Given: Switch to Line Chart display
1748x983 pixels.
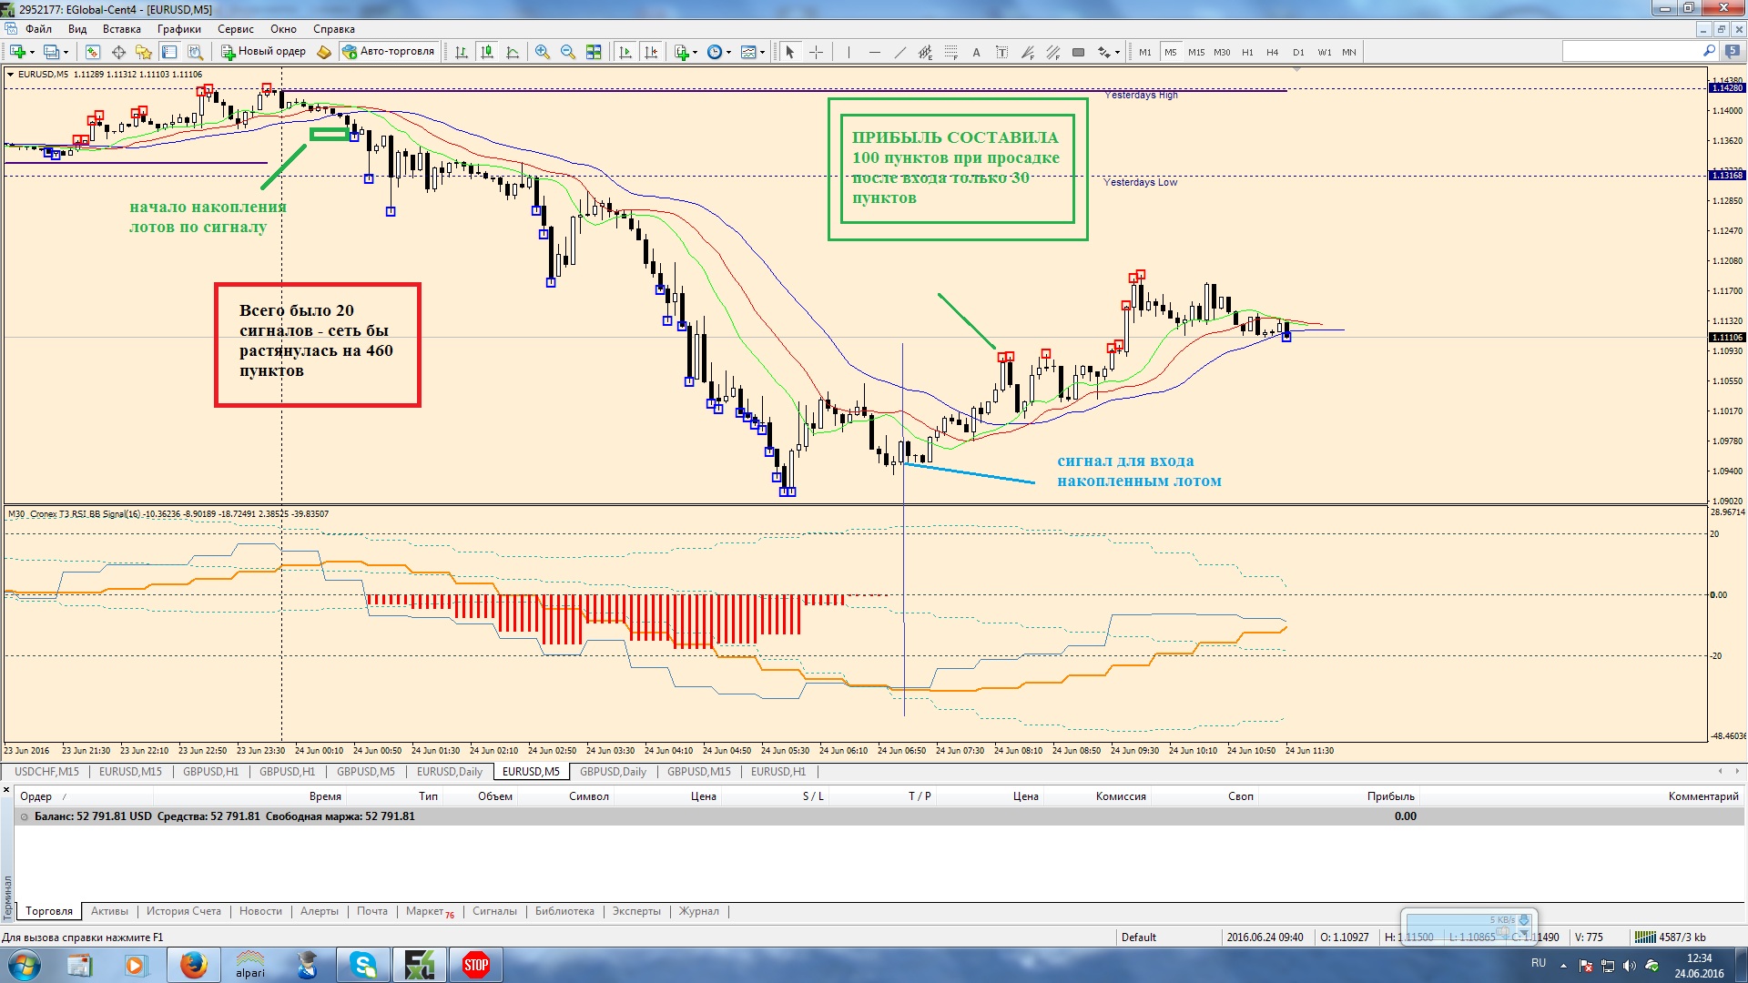Looking at the screenshot, I should tap(513, 52).
